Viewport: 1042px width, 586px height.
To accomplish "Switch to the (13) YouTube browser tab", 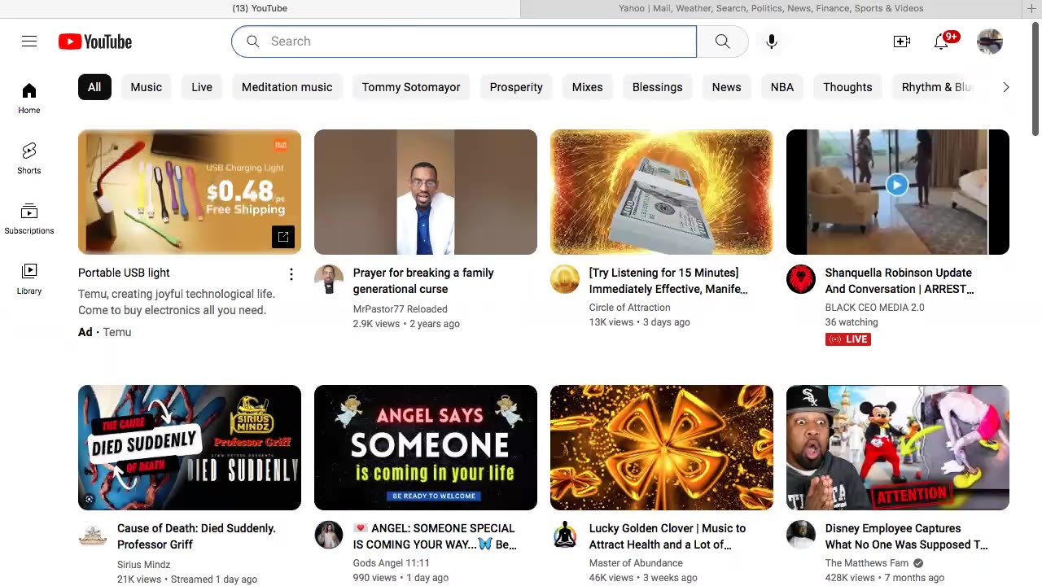I will pyautogui.click(x=260, y=8).
